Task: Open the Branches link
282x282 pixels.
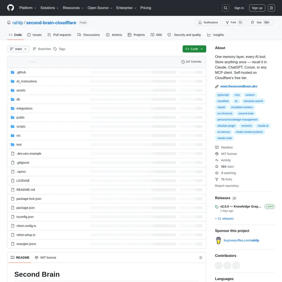Action: tap(42, 49)
